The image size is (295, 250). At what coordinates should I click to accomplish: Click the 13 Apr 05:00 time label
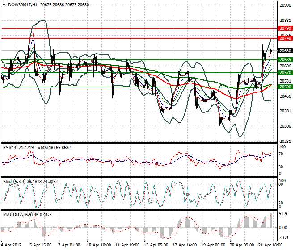(x=156, y=245)
